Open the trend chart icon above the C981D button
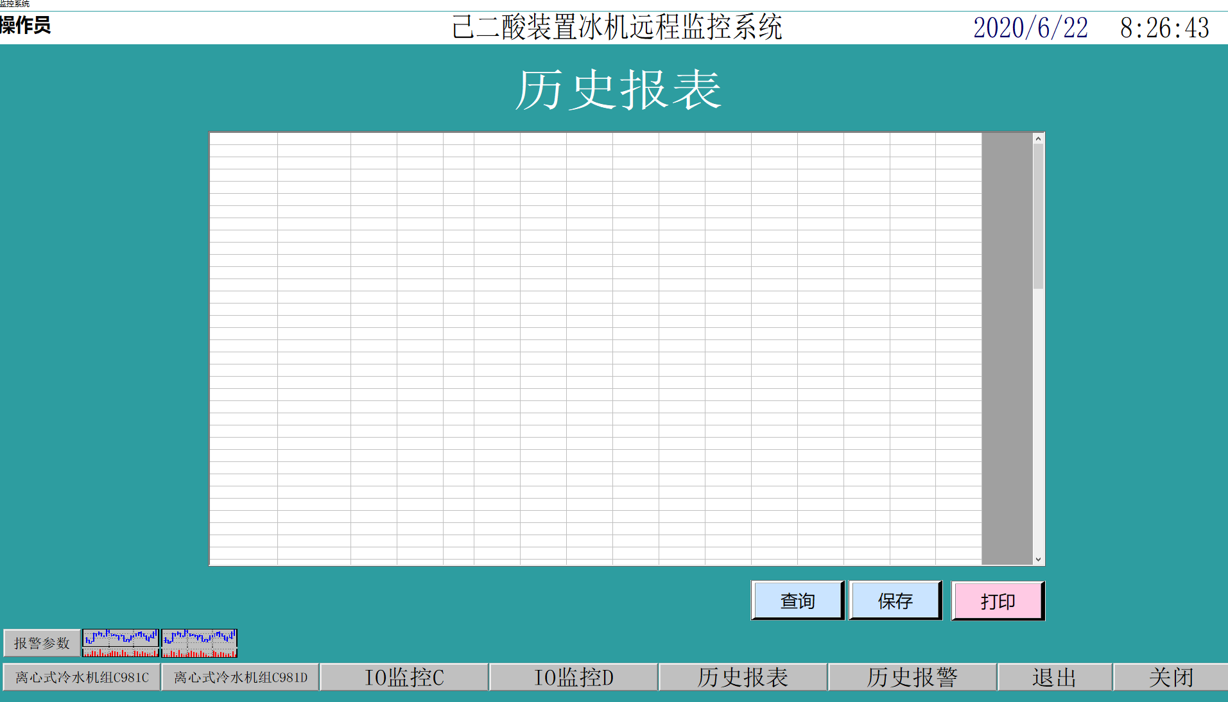 pos(199,643)
